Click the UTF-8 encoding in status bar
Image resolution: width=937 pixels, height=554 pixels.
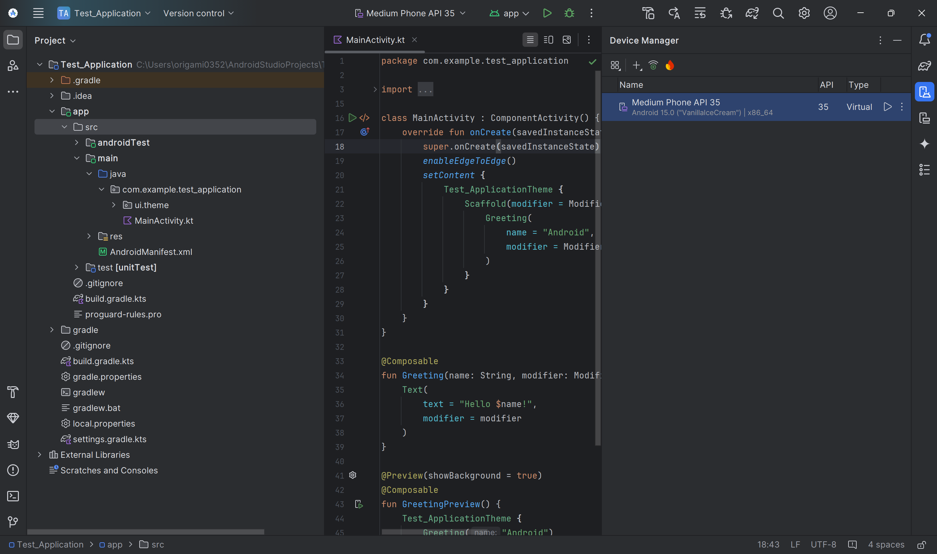pos(823,545)
